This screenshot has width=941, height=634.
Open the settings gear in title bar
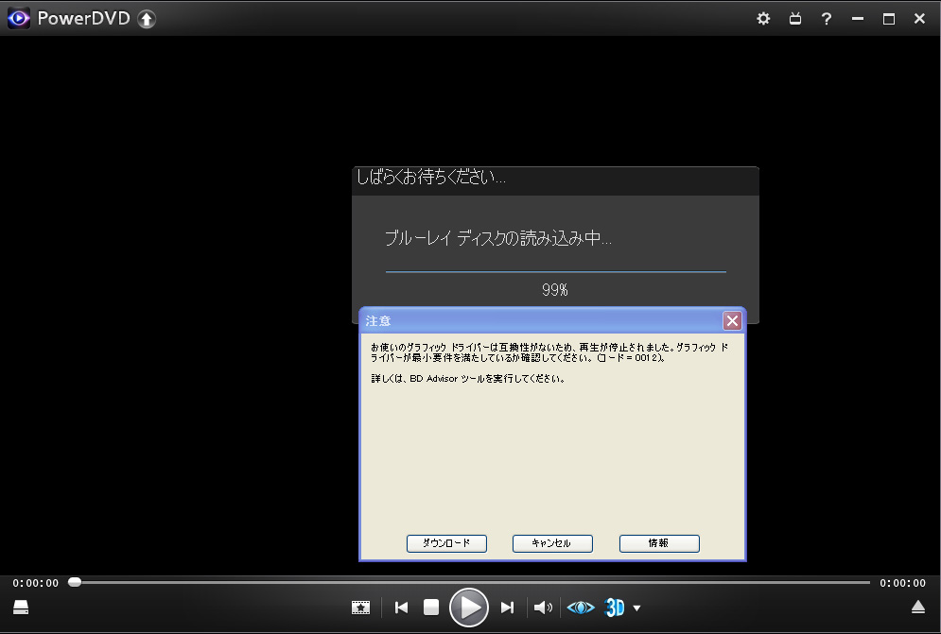click(763, 19)
